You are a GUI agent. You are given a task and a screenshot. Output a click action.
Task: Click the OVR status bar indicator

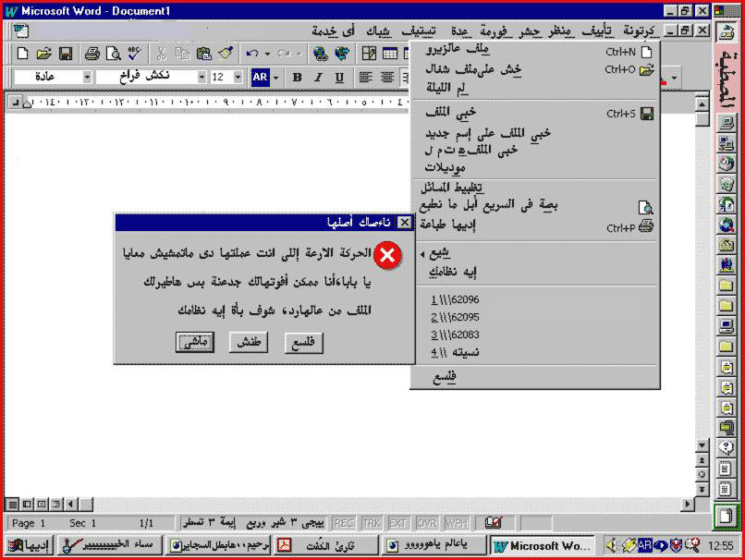(x=426, y=523)
